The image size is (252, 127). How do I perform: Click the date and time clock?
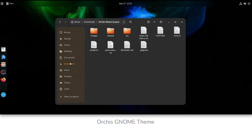[x=126, y=4]
